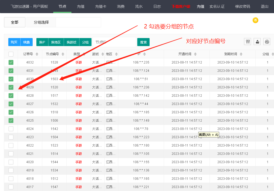
Task: Click the yellow coin icon top right
Action: click(x=255, y=20)
